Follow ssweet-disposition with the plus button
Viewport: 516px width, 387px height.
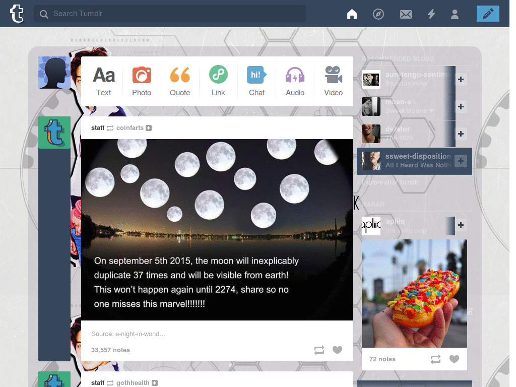(461, 161)
